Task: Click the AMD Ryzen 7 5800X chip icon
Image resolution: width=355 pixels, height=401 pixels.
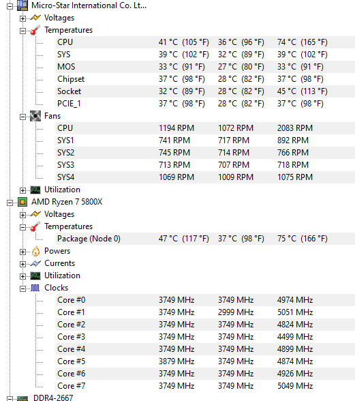Action: (x=22, y=202)
